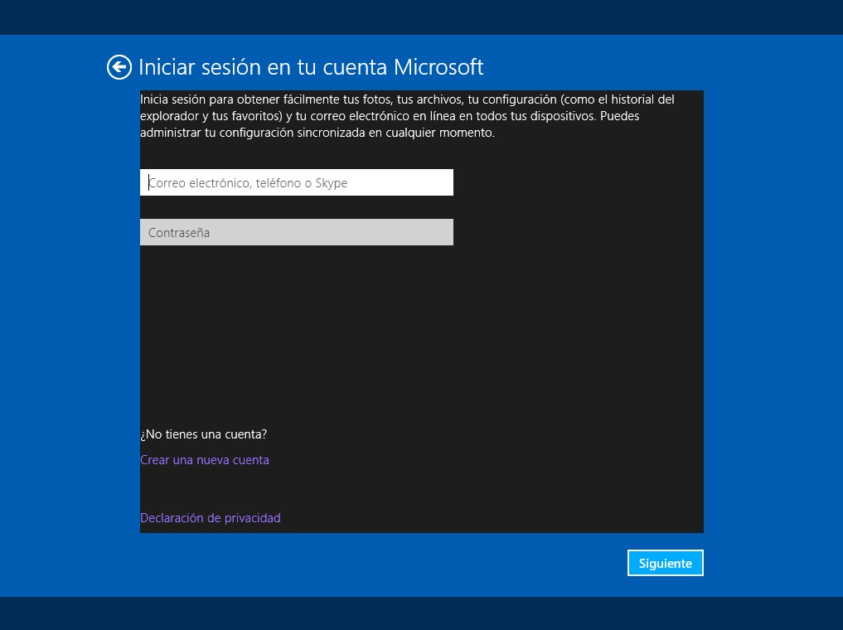Open the Declaración de privacidad link
The height and width of the screenshot is (630, 843).
pos(211,517)
